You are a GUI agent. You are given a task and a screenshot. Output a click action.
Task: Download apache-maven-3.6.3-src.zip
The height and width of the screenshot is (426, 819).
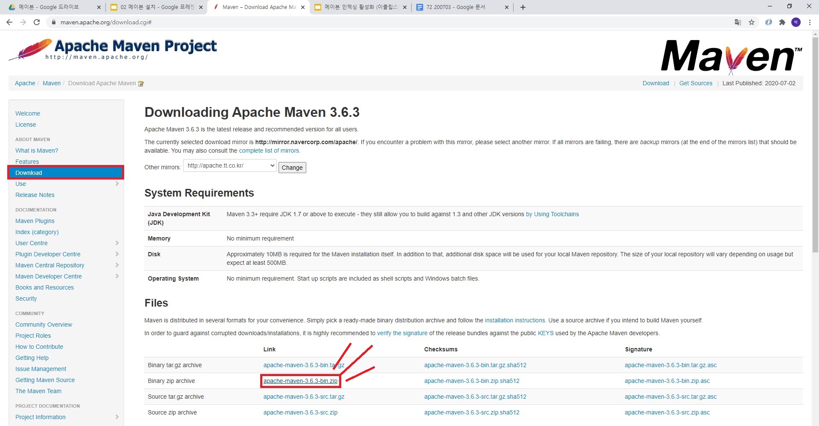point(300,412)
